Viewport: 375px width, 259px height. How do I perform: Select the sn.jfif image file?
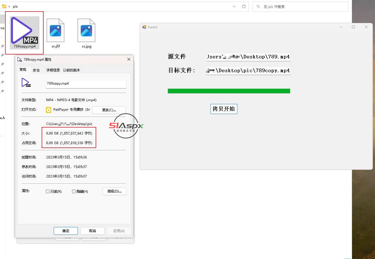55,33
